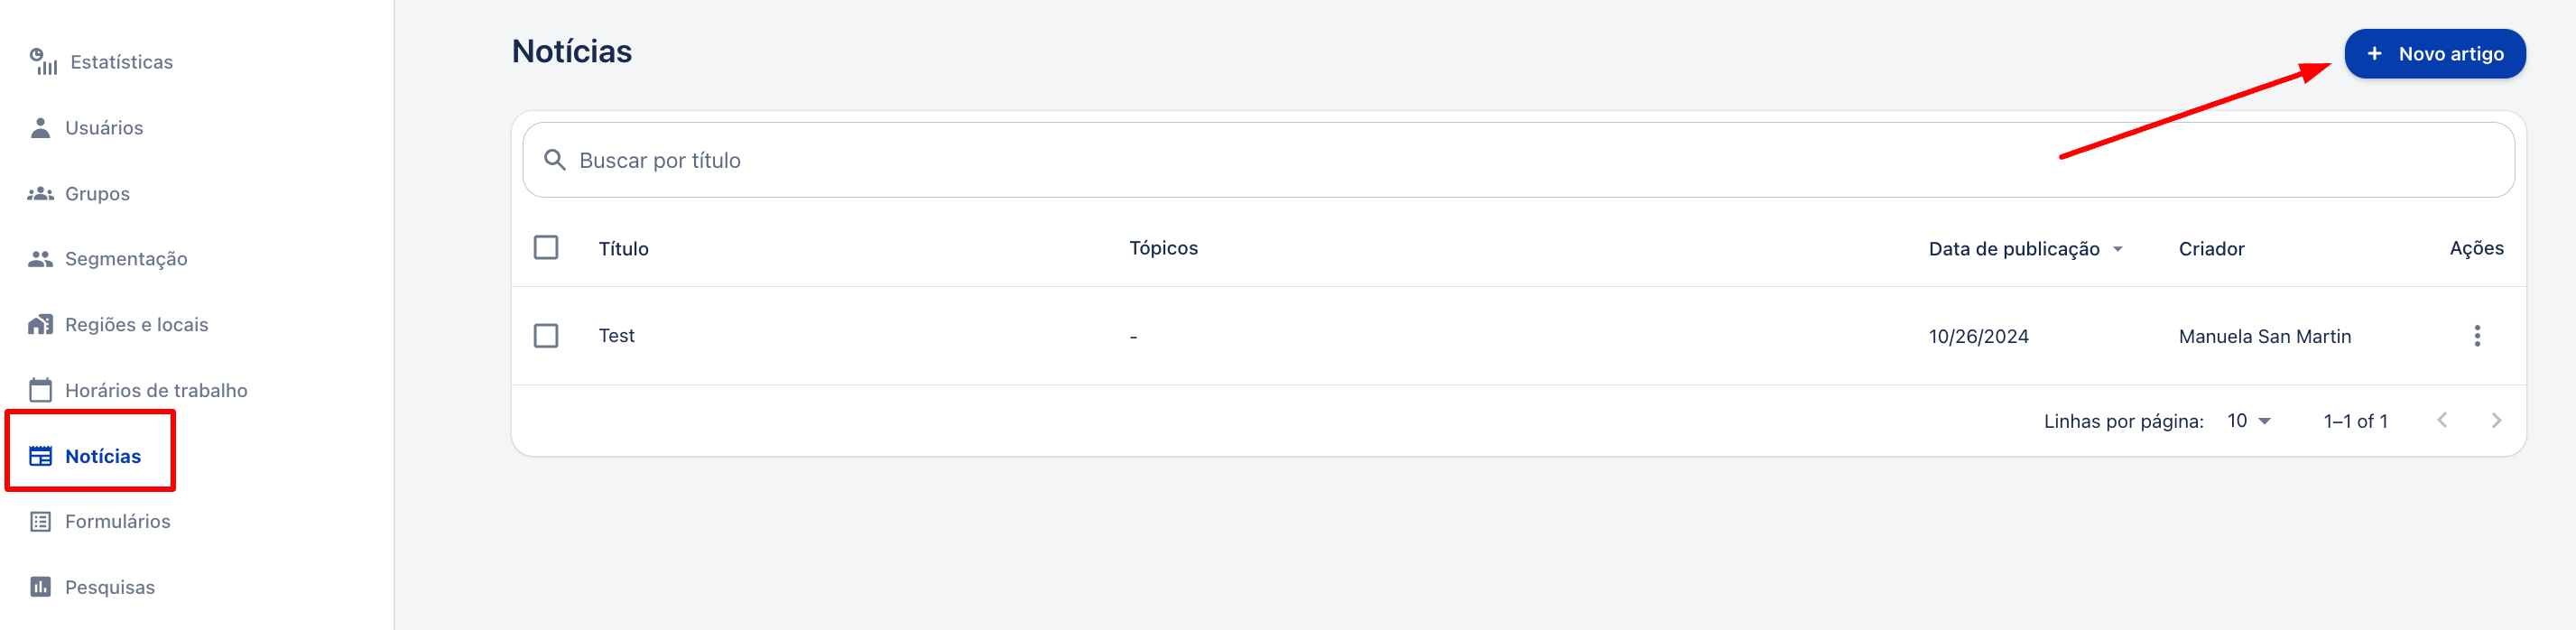Click the Usuários person icon

(40, 128)
